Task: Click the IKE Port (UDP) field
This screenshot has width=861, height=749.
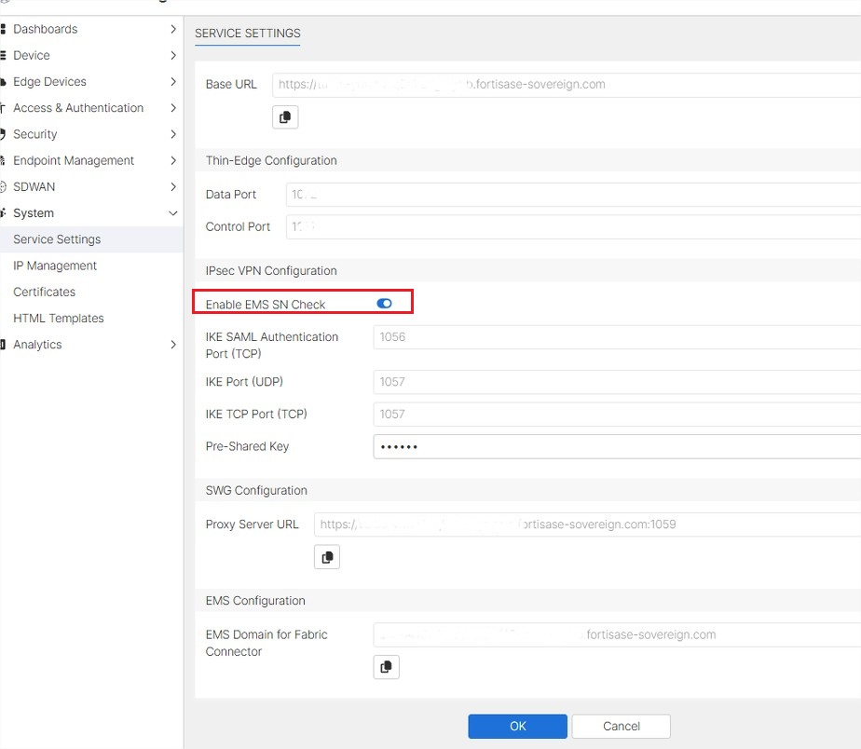Action: (x=617, y=382)
